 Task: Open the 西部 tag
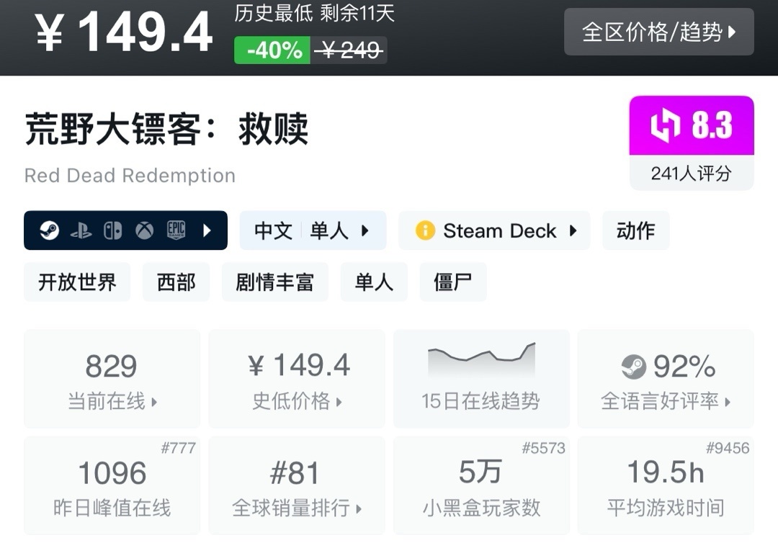(x=176, y=282)
